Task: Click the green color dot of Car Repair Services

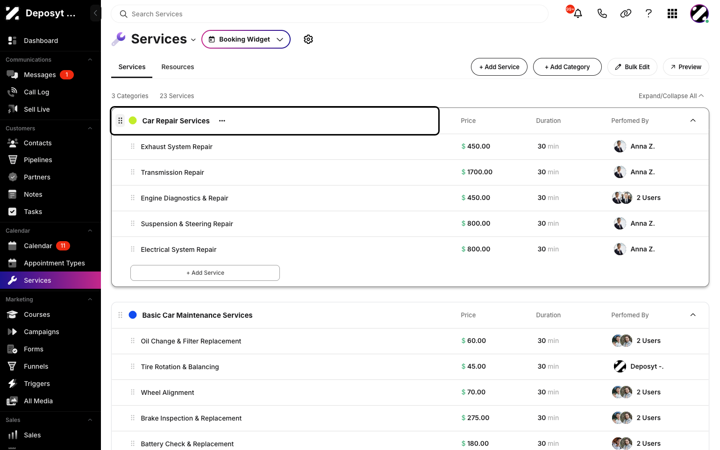Action: coord(133,121)
